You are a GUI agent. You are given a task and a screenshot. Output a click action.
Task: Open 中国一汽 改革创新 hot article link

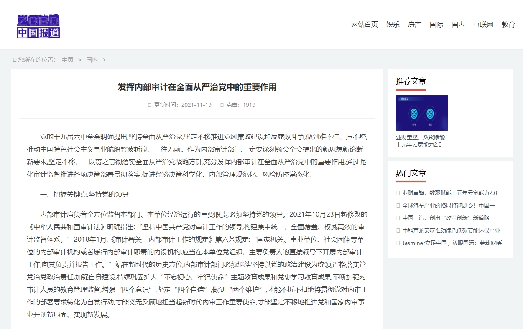coord(446,218)
